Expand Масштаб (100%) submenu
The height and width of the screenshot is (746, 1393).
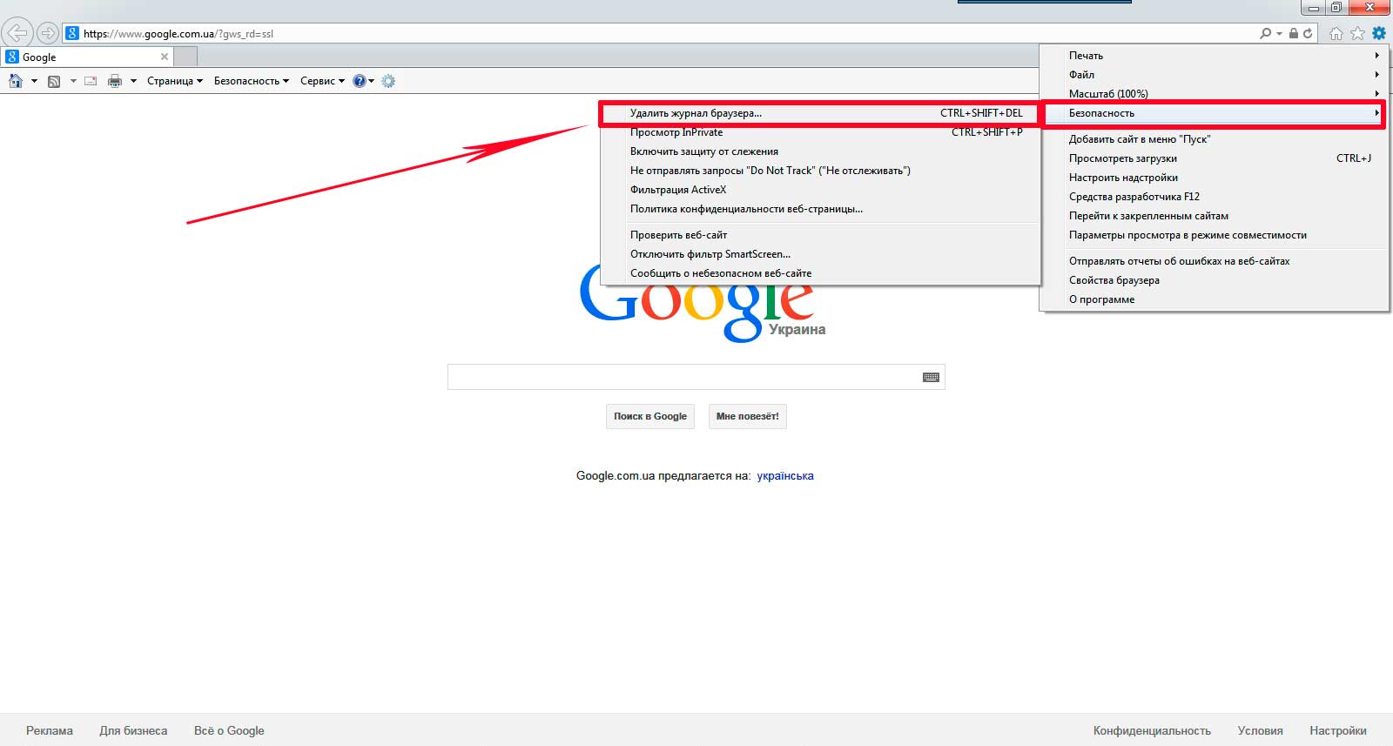[x=1215, y=93]
